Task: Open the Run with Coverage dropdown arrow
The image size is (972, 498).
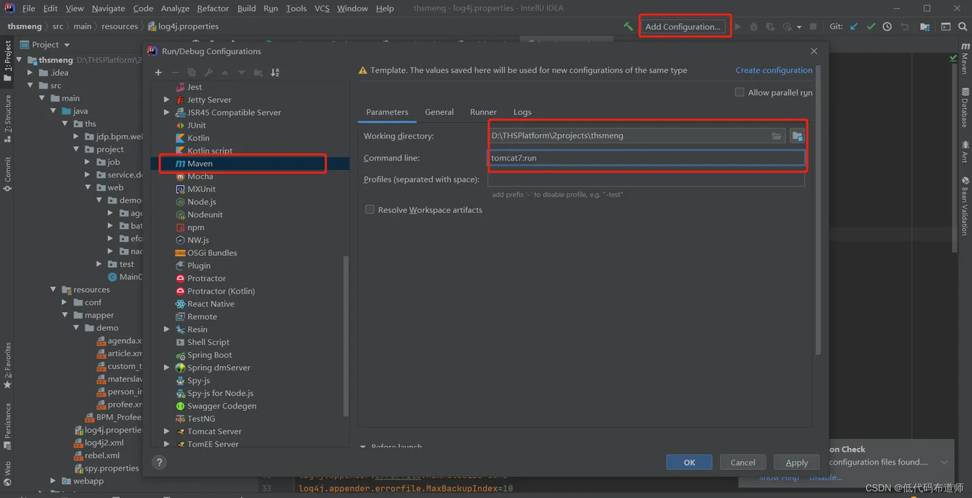Action: tap(799, 27)
